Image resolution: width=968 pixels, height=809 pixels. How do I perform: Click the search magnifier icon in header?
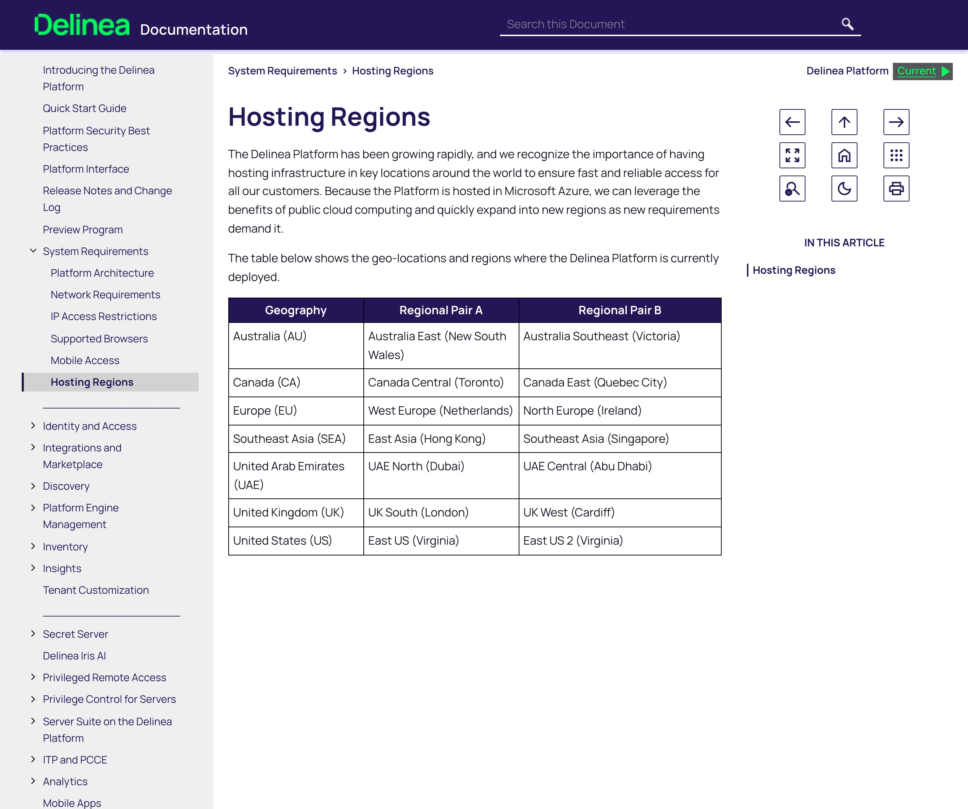coord(847,23)
